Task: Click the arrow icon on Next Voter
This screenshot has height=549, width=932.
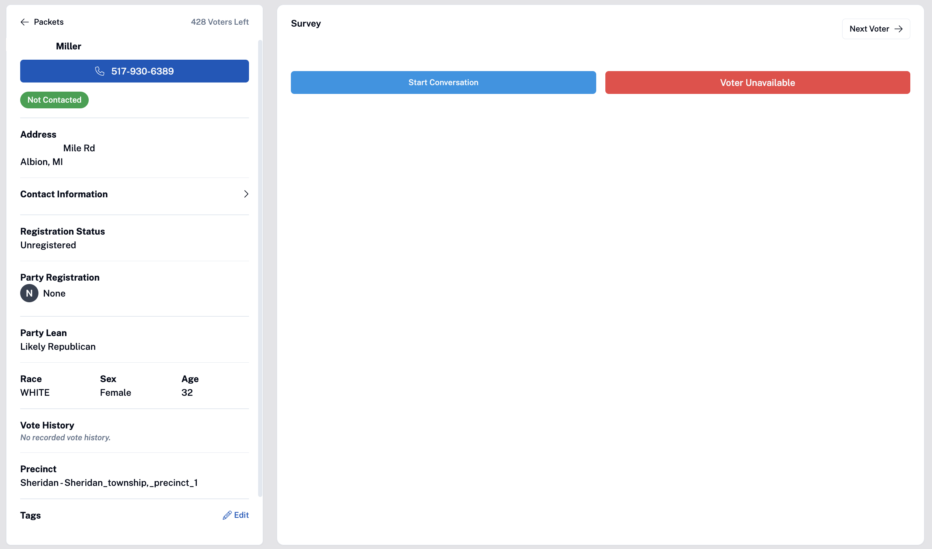Action: click(x=899, y=29)
